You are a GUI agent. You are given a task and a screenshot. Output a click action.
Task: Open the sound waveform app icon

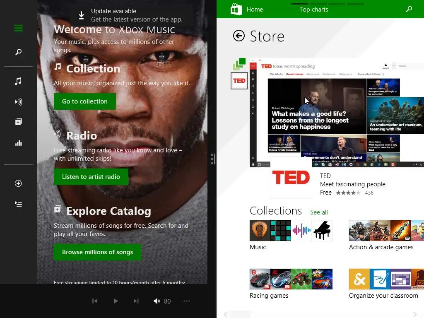(301, 231)
